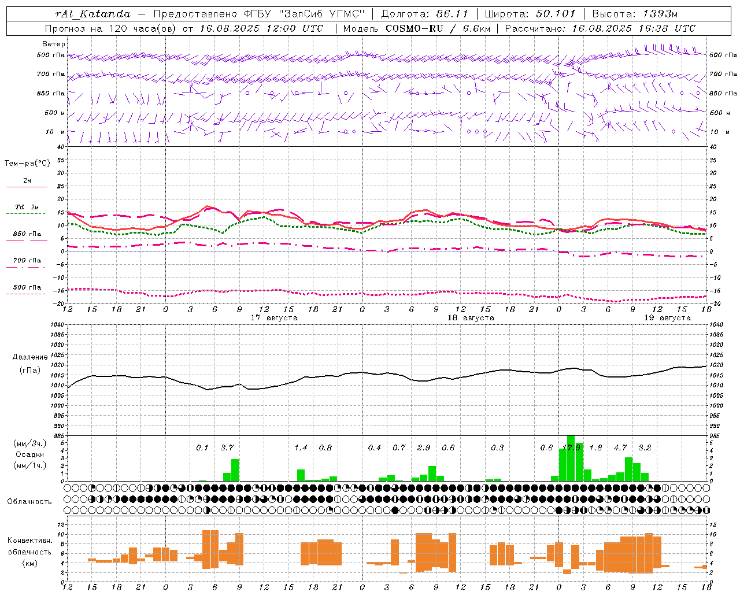The height and width of the screenshot is (592, 740).
Task: Click the '18 августа' date label
Action: point(471,318)
